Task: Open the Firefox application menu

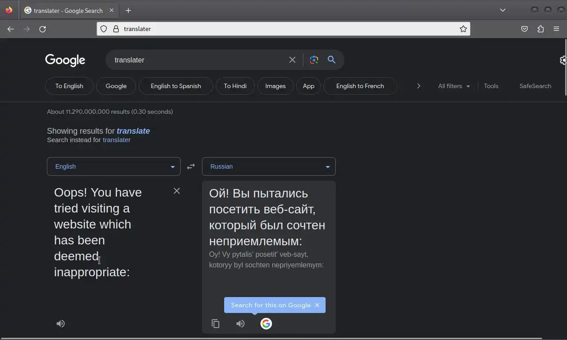Action: coord(556,29)
